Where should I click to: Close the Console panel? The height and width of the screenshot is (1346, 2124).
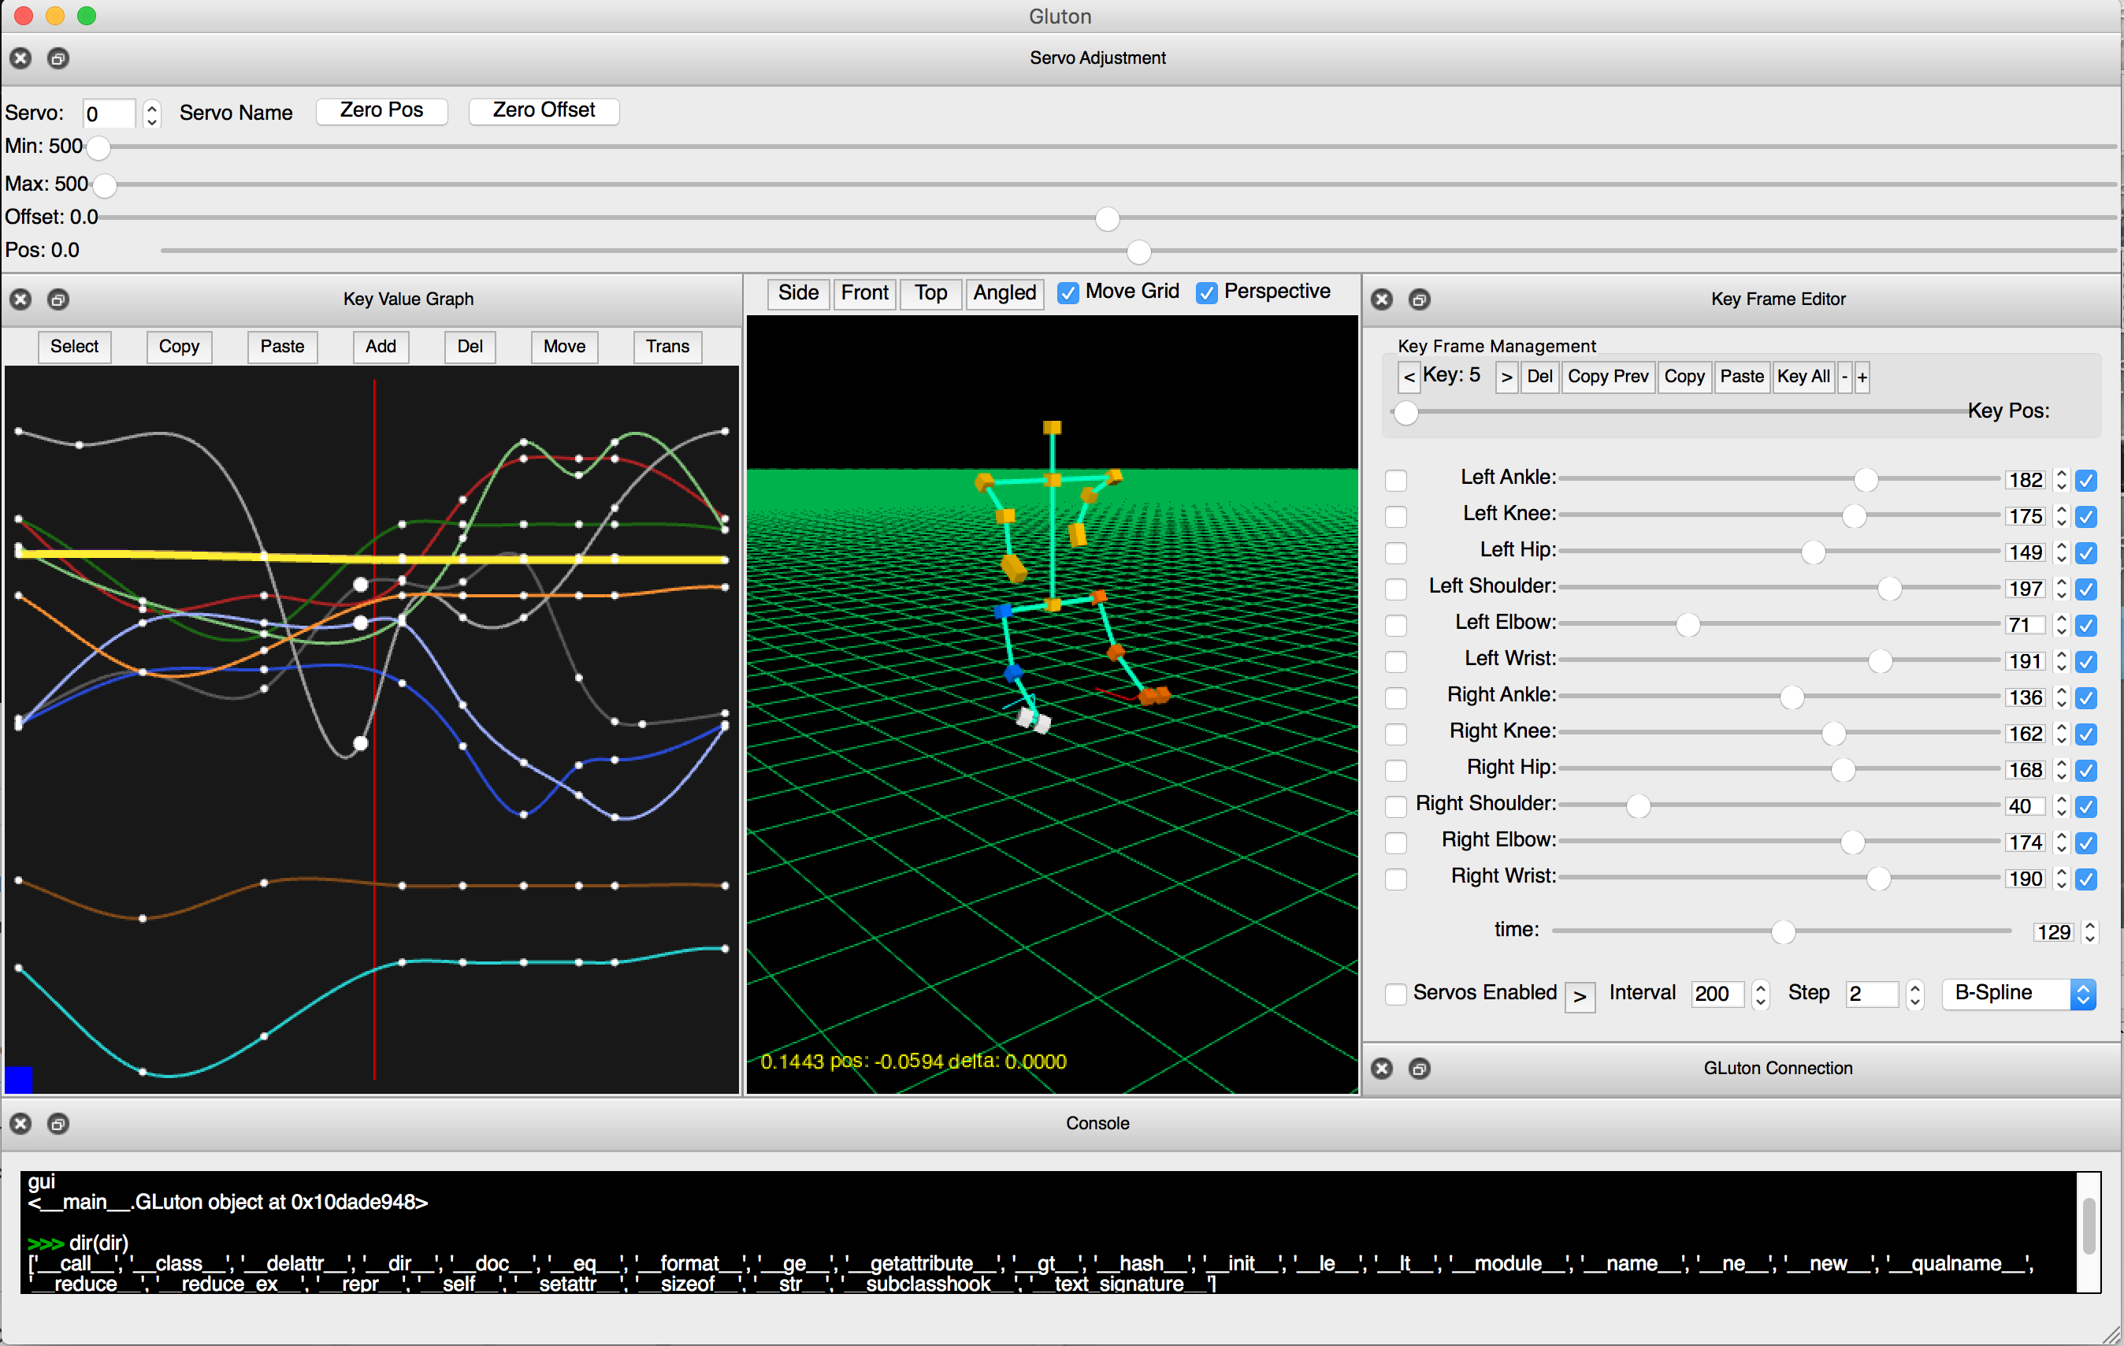[x=20, y=1123]
